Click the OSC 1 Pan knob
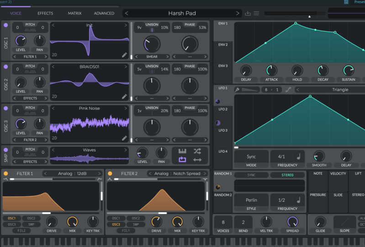 pyautogui.click(x=40, y=41)
